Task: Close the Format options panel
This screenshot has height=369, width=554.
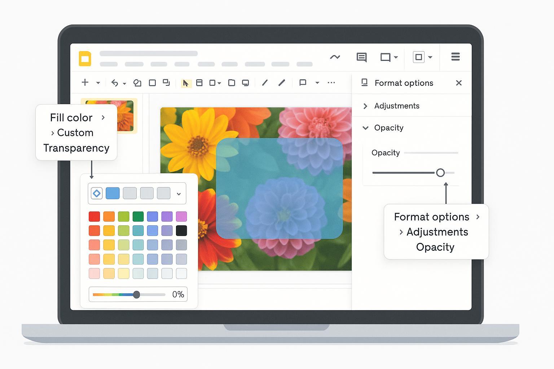Action: pyautogui.click(x=459, y=83)
